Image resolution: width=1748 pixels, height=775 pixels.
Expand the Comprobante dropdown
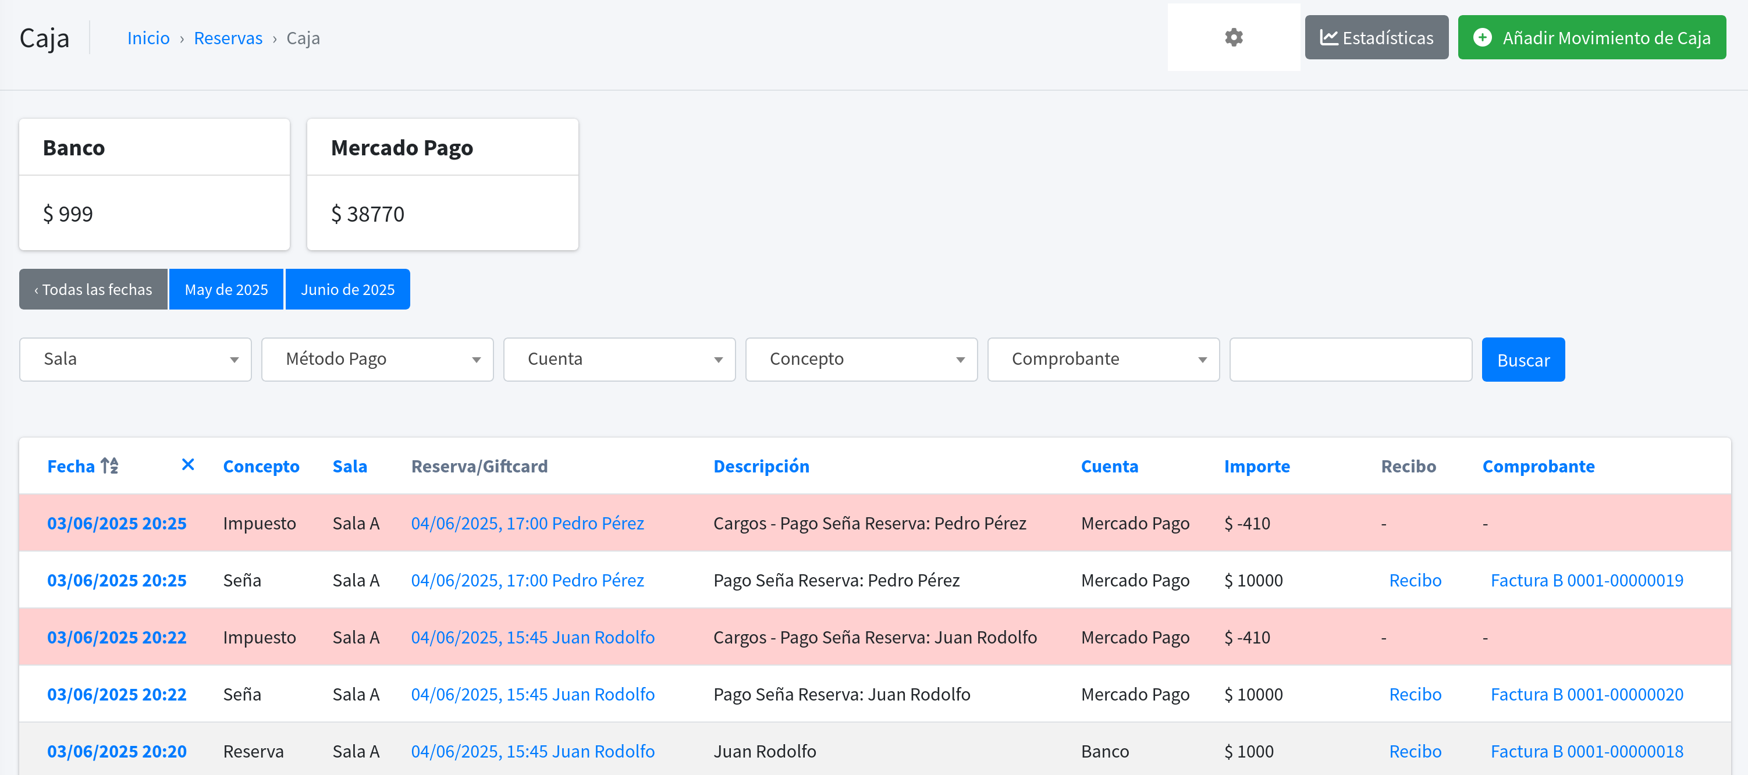pos(1103,359)
